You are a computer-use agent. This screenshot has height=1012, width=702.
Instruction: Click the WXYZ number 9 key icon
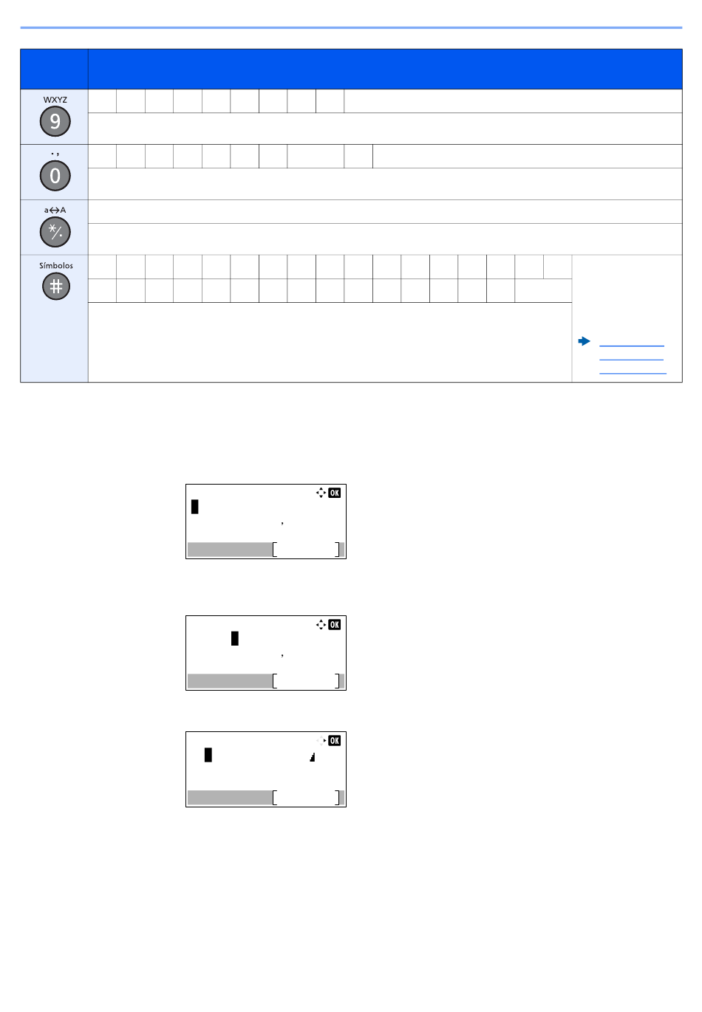tap(55, 122)
